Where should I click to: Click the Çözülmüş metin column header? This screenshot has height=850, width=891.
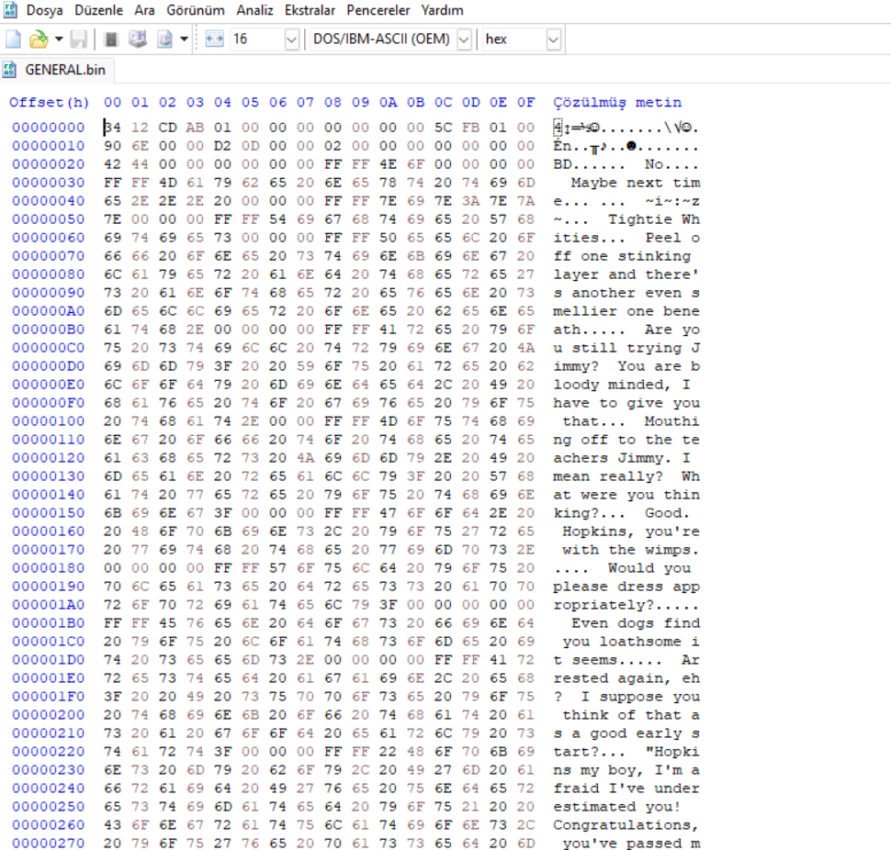[617, 102]
